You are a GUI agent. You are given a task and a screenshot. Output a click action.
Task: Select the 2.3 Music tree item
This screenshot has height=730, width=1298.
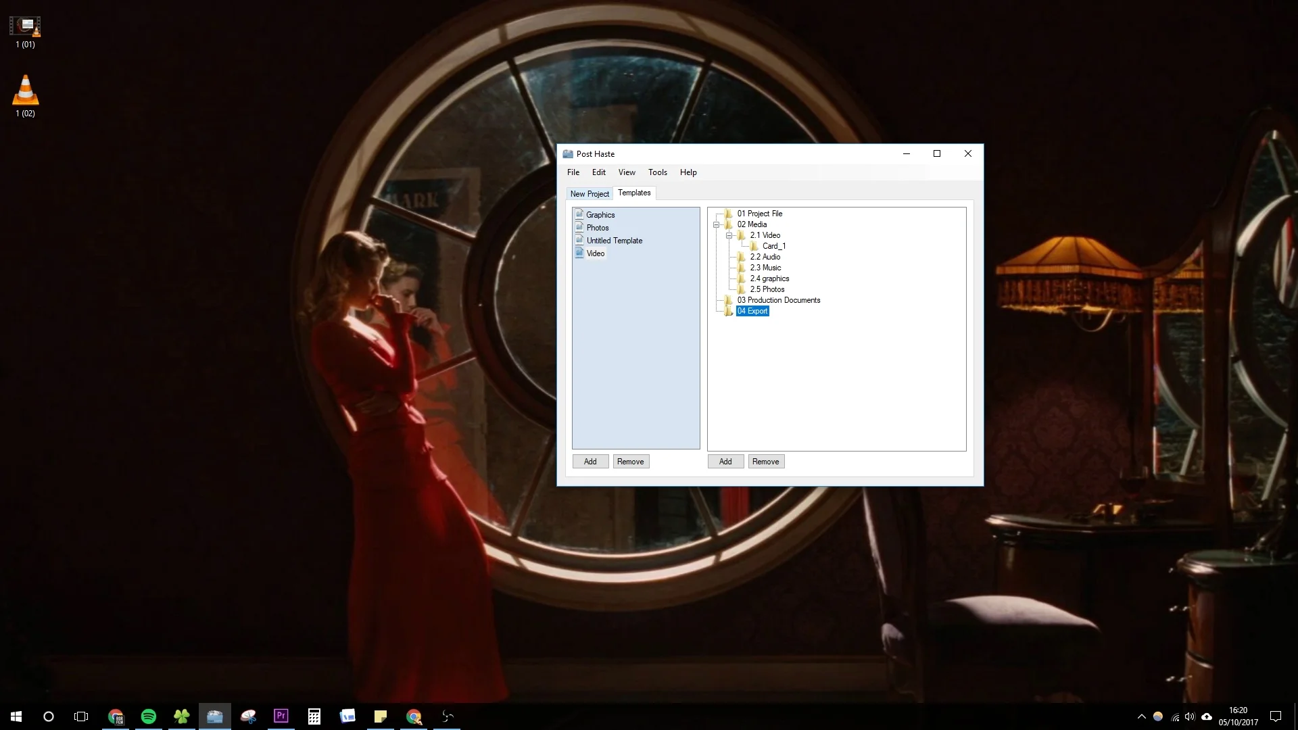pyautogui.click(x=765, y=268)
